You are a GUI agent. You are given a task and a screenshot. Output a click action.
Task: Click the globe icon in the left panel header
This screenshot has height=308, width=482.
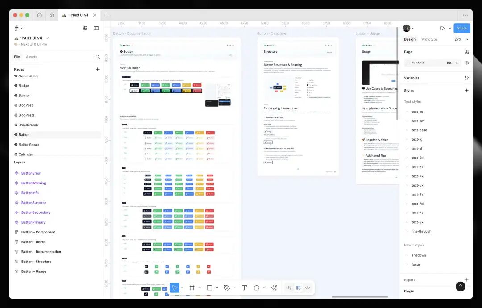click(85, 28)
